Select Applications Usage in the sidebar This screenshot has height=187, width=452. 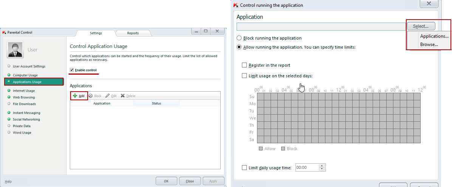point(34,82)
